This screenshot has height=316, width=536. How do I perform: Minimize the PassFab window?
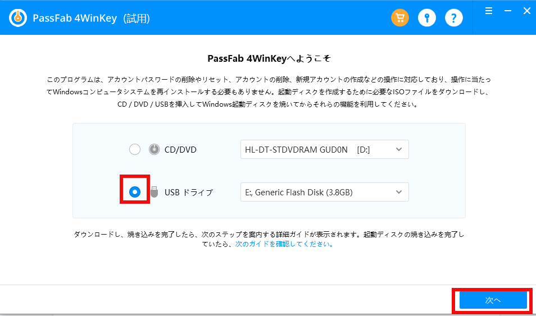(507, 11)
